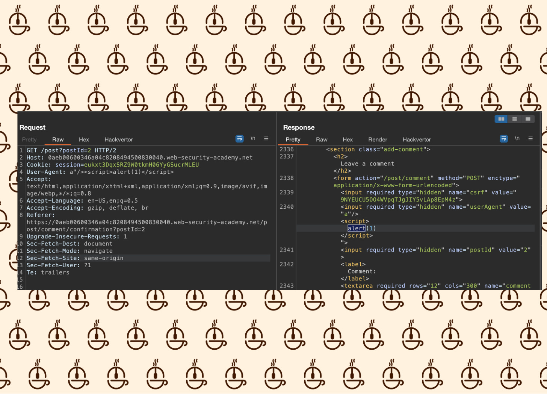
Task: Switch to Response Hex tab
Action: [x=348, y=139]
